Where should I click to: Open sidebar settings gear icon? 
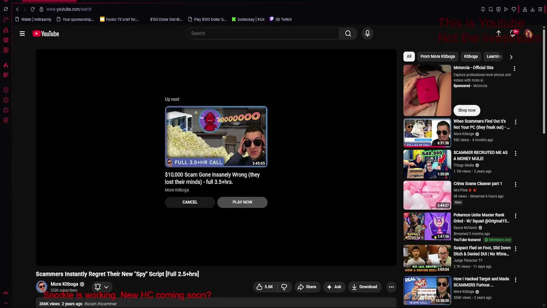pos(6,120)
